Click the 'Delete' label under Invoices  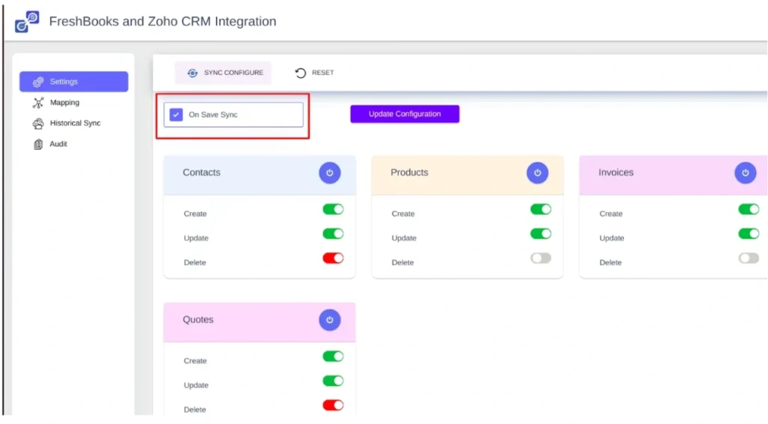click(610, 263)
